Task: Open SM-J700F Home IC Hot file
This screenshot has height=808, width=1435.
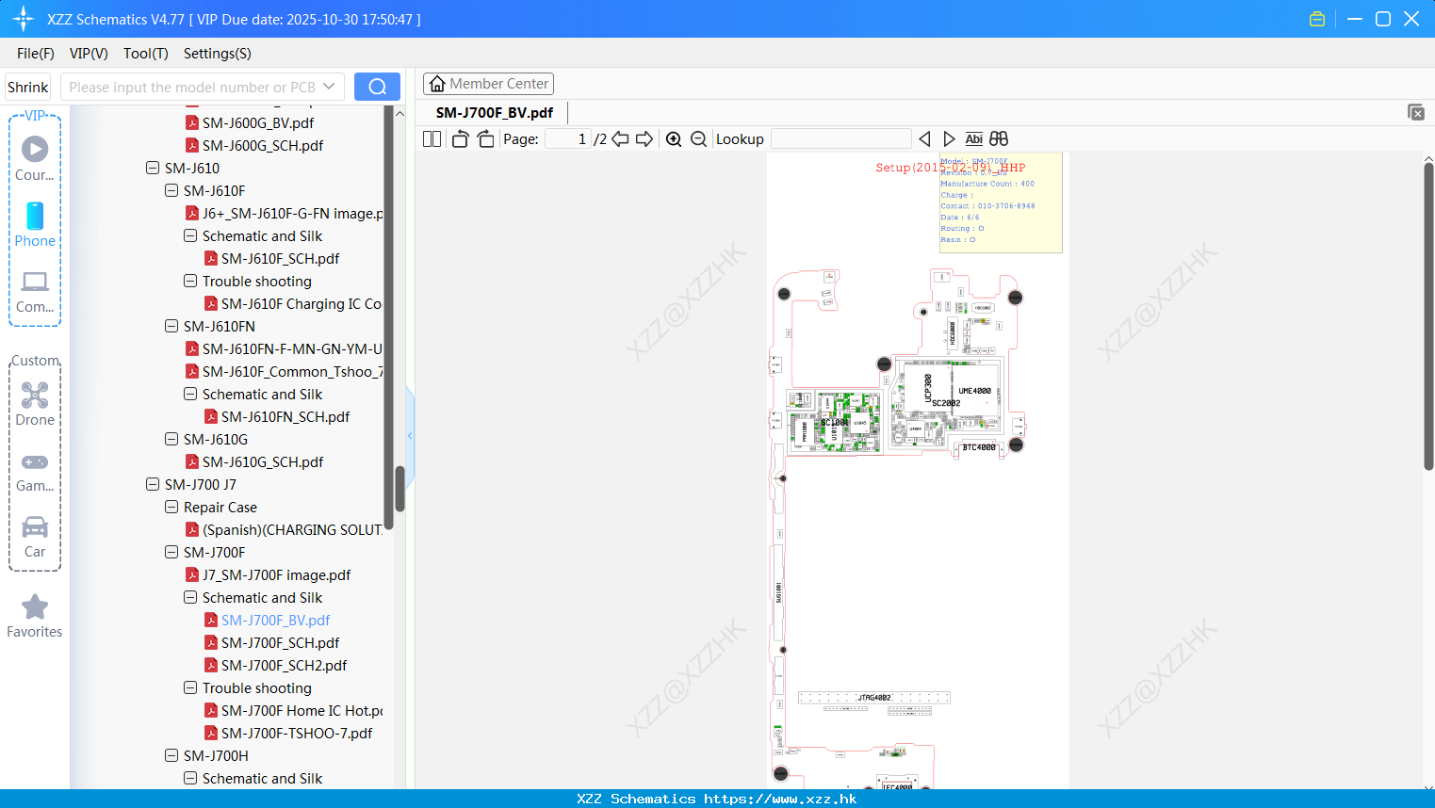Action: coord(293,710)
